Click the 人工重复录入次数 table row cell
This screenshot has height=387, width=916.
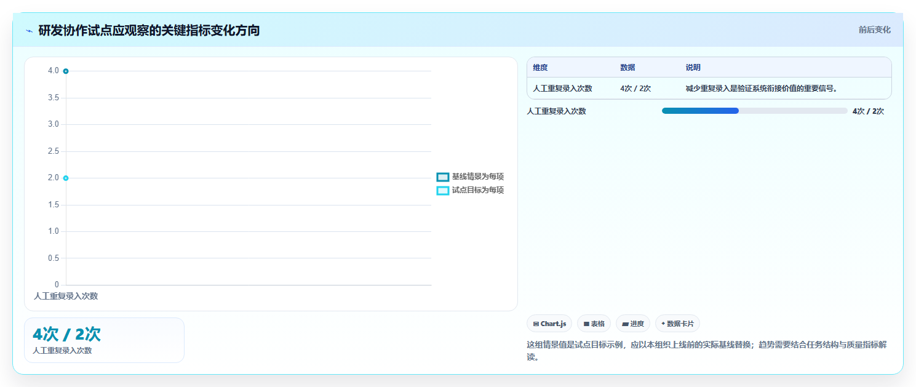[562, 89]
